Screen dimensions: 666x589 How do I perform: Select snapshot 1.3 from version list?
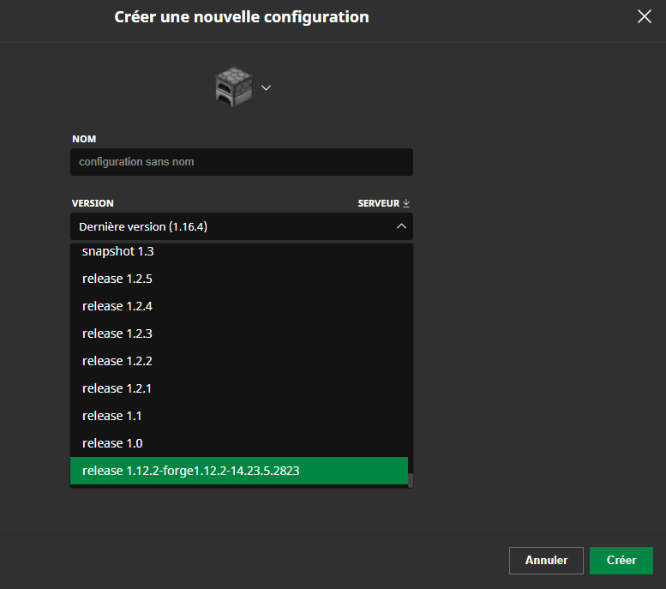click(x=117, y=252)
